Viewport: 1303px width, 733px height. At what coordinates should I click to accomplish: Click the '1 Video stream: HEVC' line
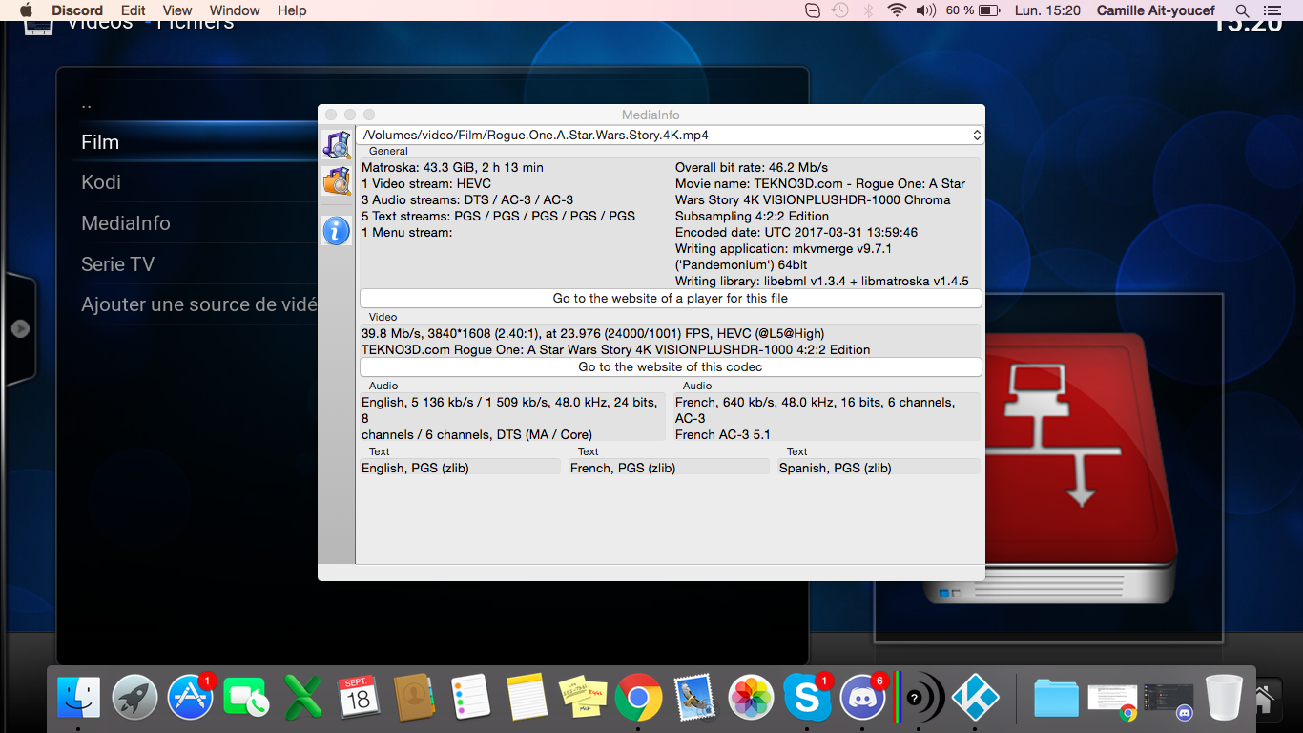426,183
